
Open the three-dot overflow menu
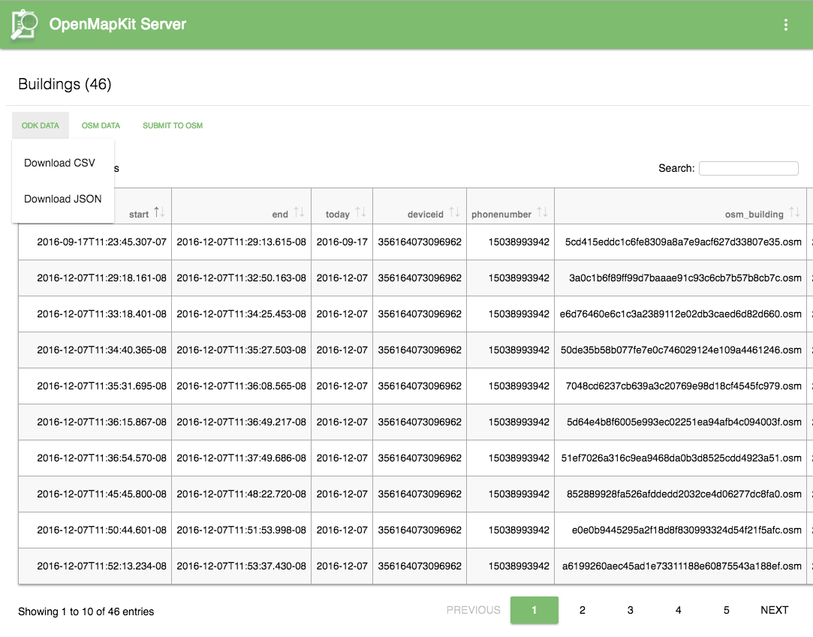tap(786, 25)
